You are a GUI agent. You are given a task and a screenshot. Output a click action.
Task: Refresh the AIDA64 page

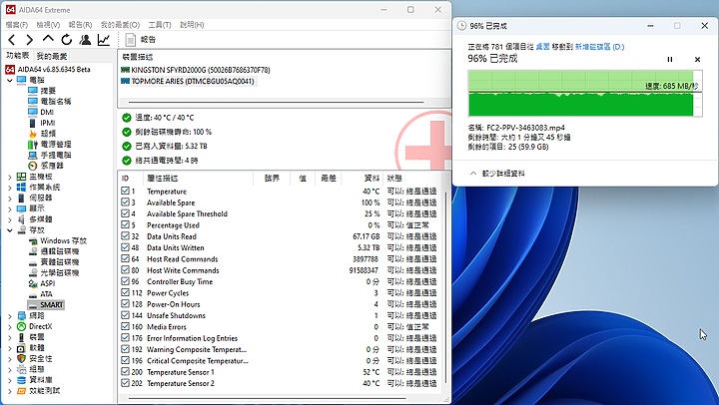coord(67,40)
